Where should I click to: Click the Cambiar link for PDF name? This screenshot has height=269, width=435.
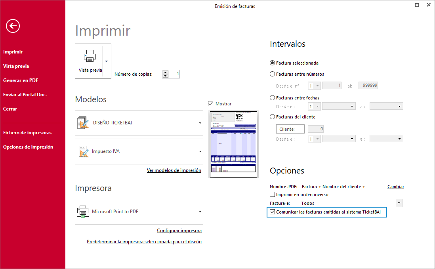click(x=396, y=187)
